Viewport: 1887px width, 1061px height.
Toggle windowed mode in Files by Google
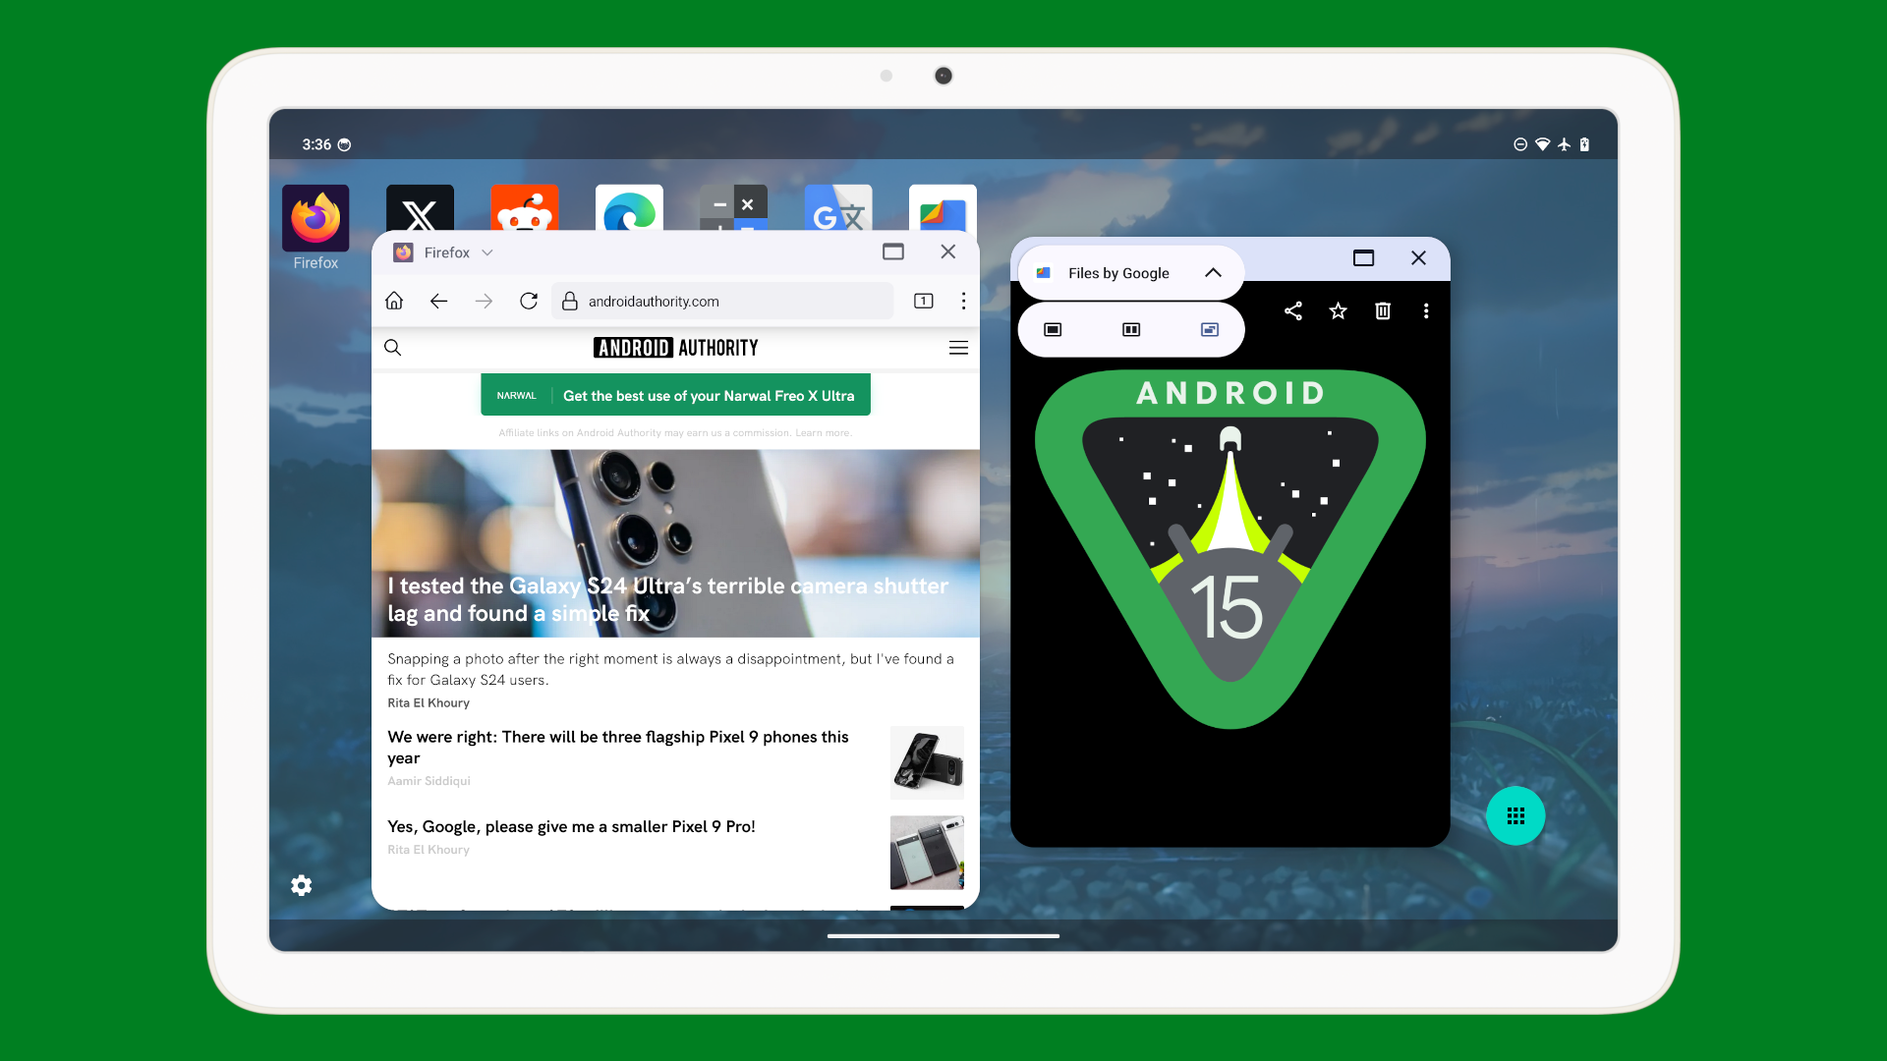click(1362, 257)
